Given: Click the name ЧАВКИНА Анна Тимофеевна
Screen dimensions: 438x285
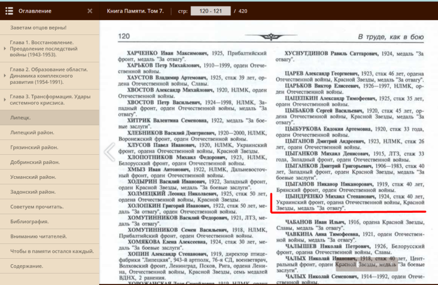Looking at the screenshot, I should [322, 234].
